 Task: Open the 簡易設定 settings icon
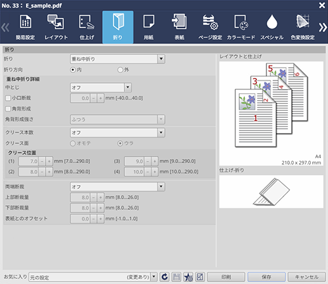pyautogui.click(x=25, y=27)
